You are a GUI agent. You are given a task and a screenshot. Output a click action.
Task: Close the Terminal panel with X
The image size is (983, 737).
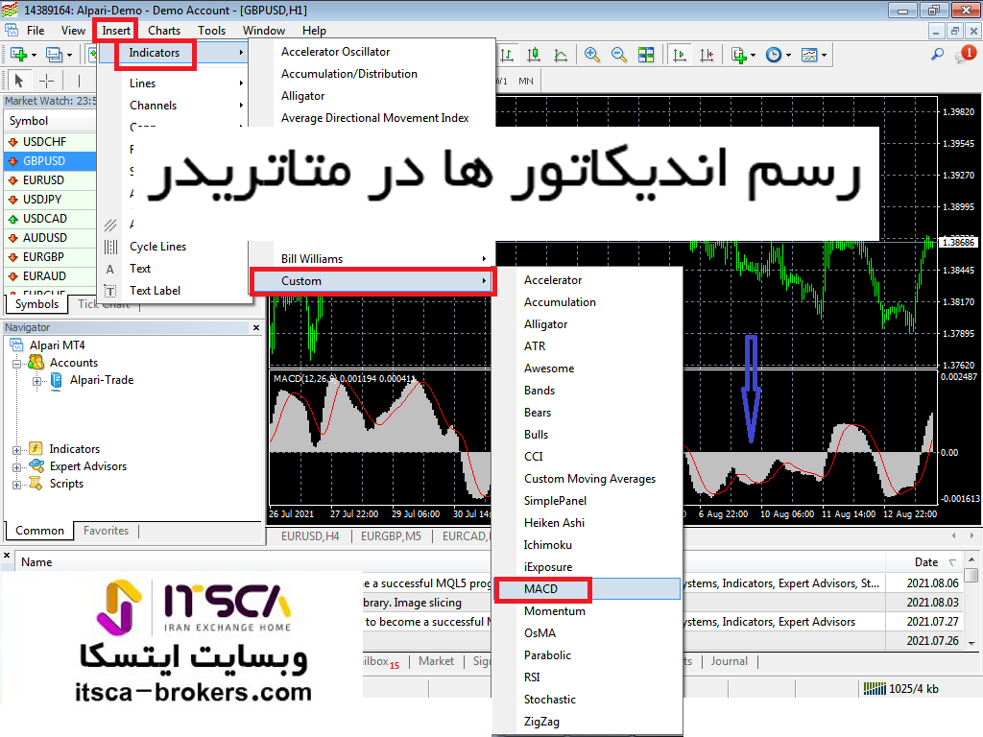7,556
